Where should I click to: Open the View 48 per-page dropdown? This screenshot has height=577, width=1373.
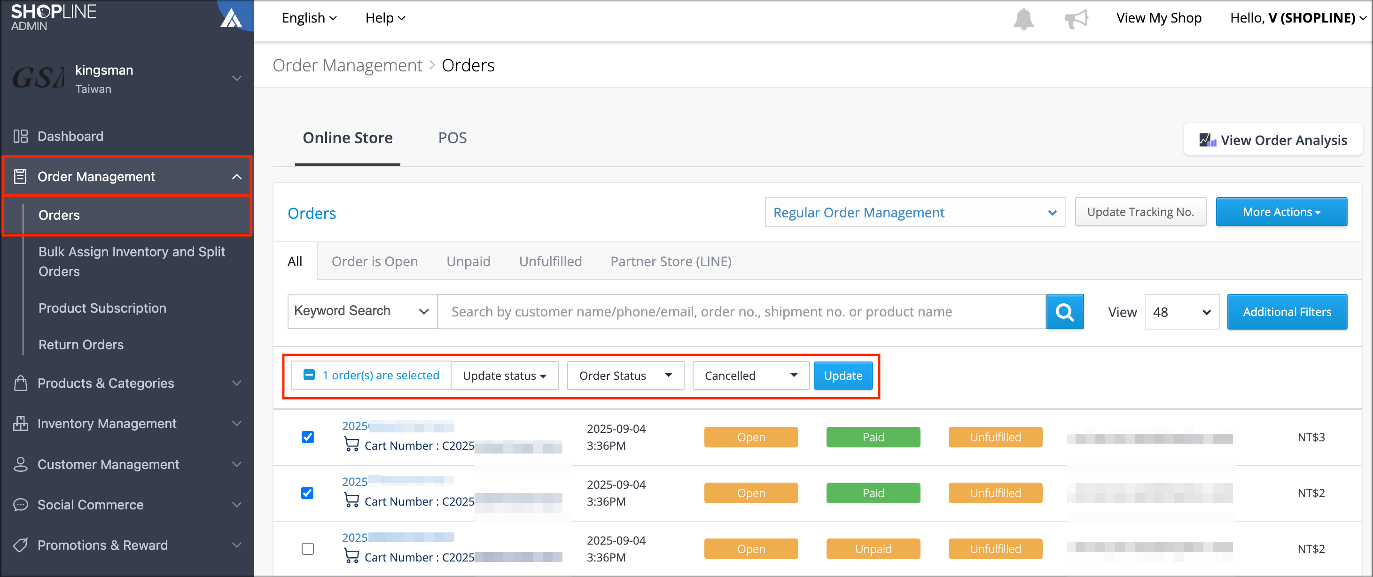[x=1182, y=312]
